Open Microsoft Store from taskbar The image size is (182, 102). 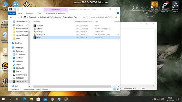click(38, 99)
